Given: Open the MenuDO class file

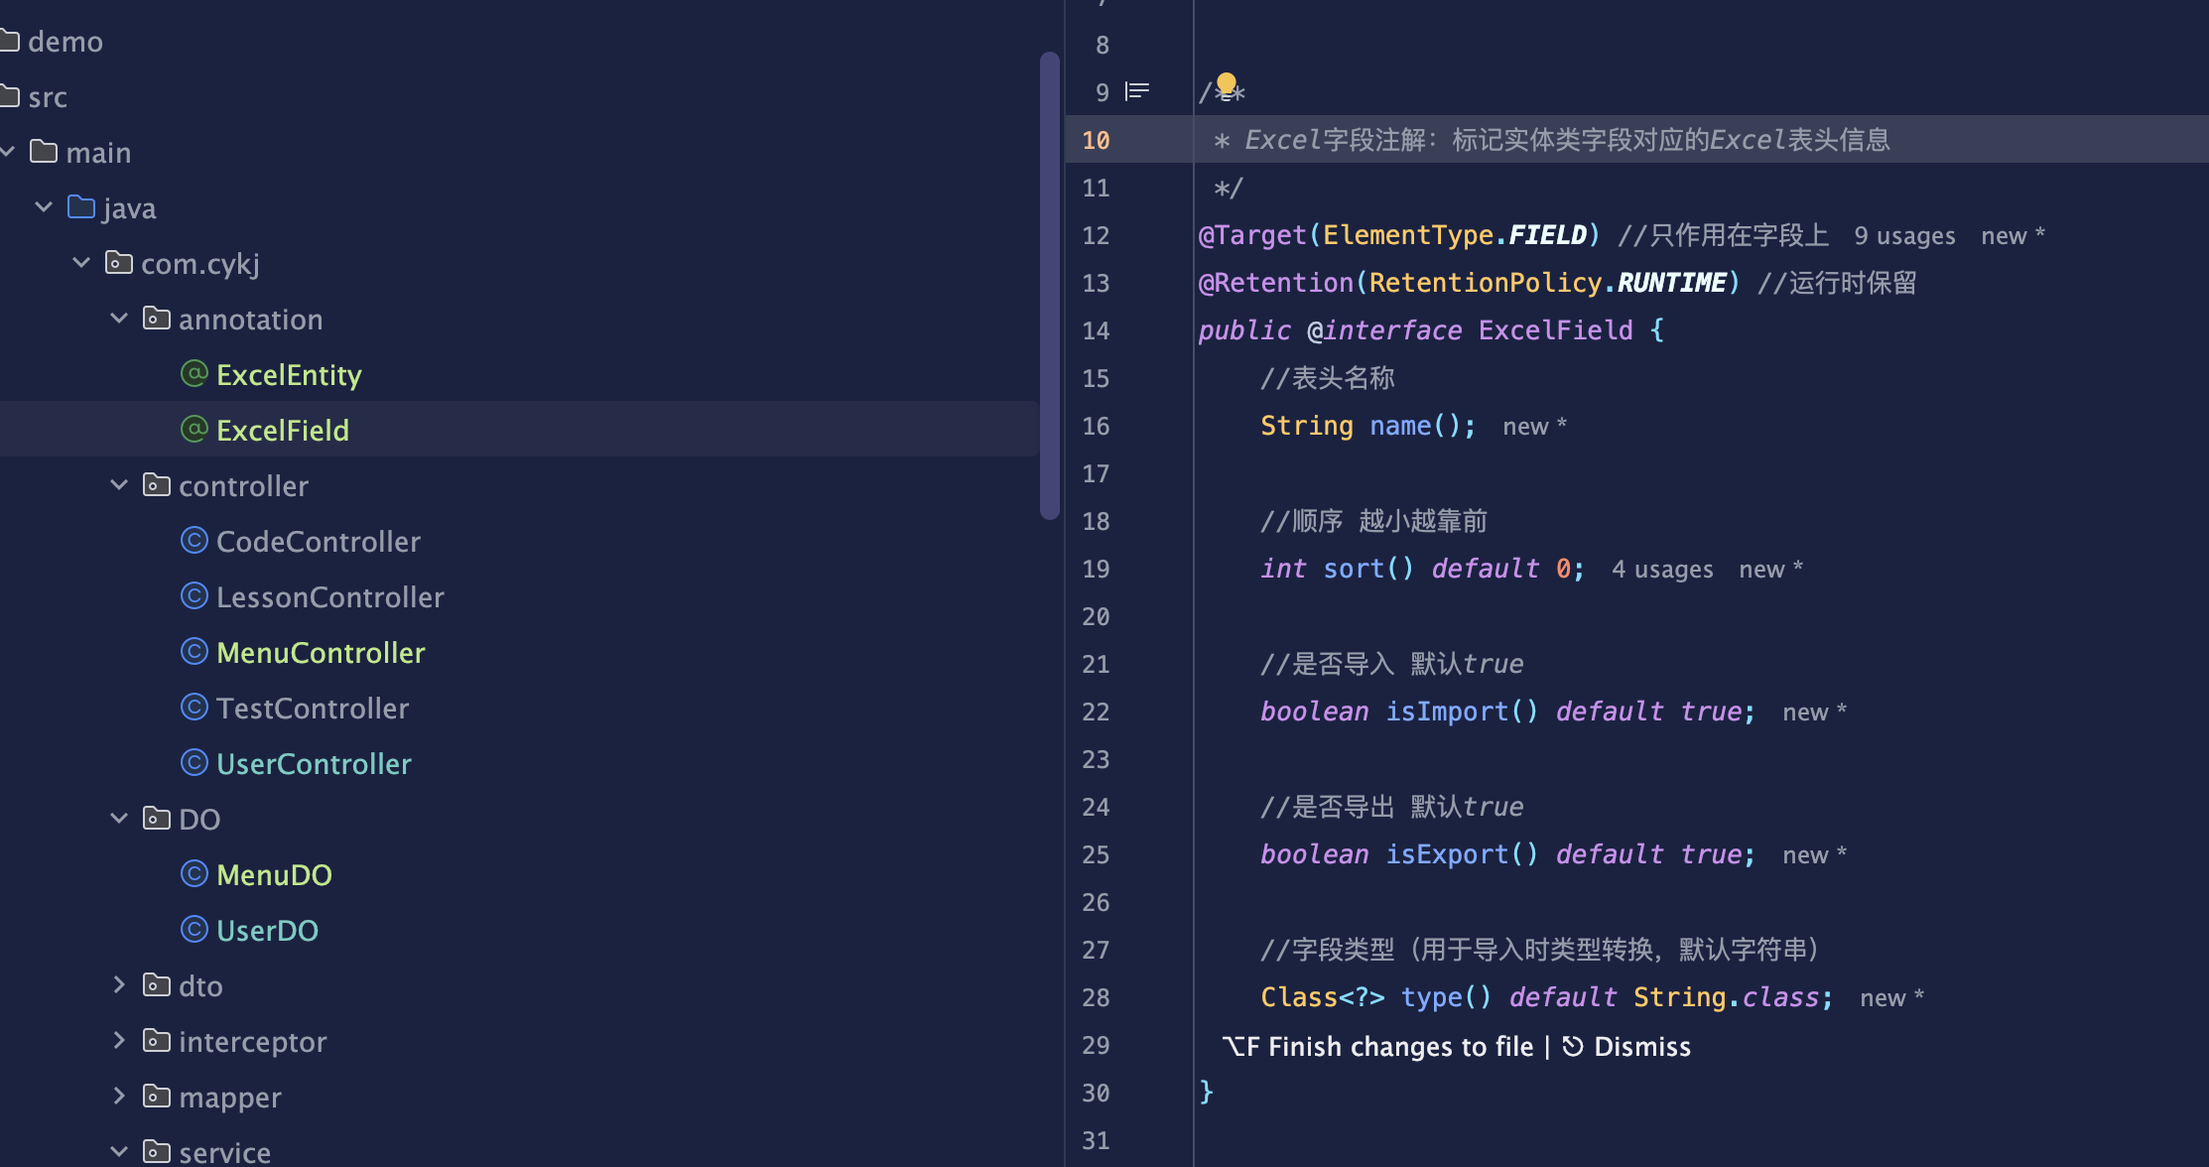Looking at the screenshot, I should [273, 875].
